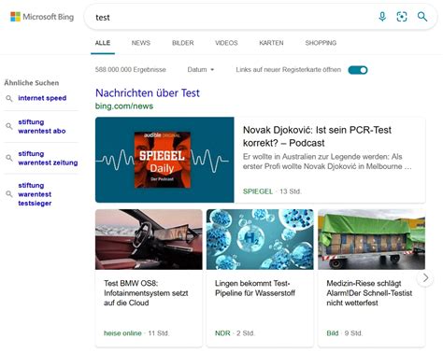Toggle 'Links auf neuer Registerkarte öffnen' switch
This screenshot has height=353, width=443.
coord(358,70)
